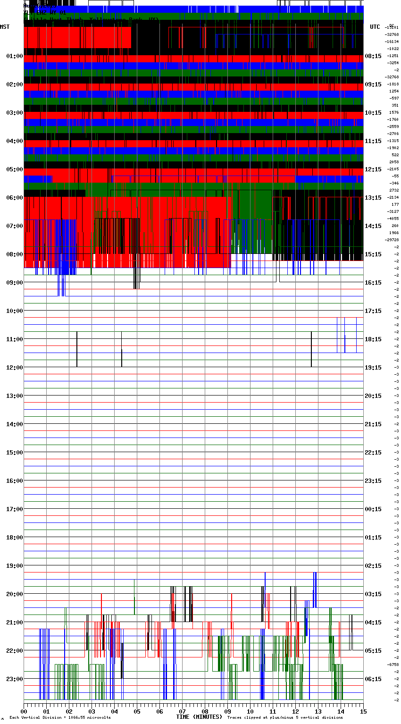401x724 pixels.
Task: Click the 08:15 UTC time label
Action: click(373, 56)
